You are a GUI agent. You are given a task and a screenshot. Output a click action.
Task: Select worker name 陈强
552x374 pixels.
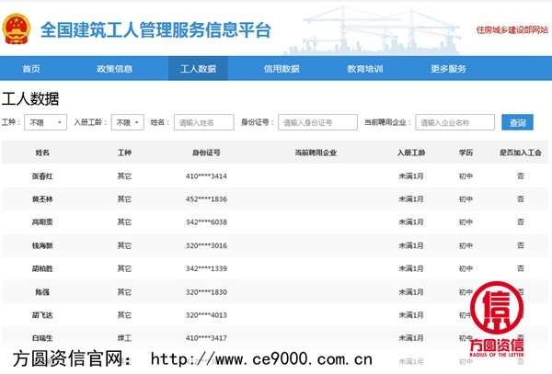[42, 291]
